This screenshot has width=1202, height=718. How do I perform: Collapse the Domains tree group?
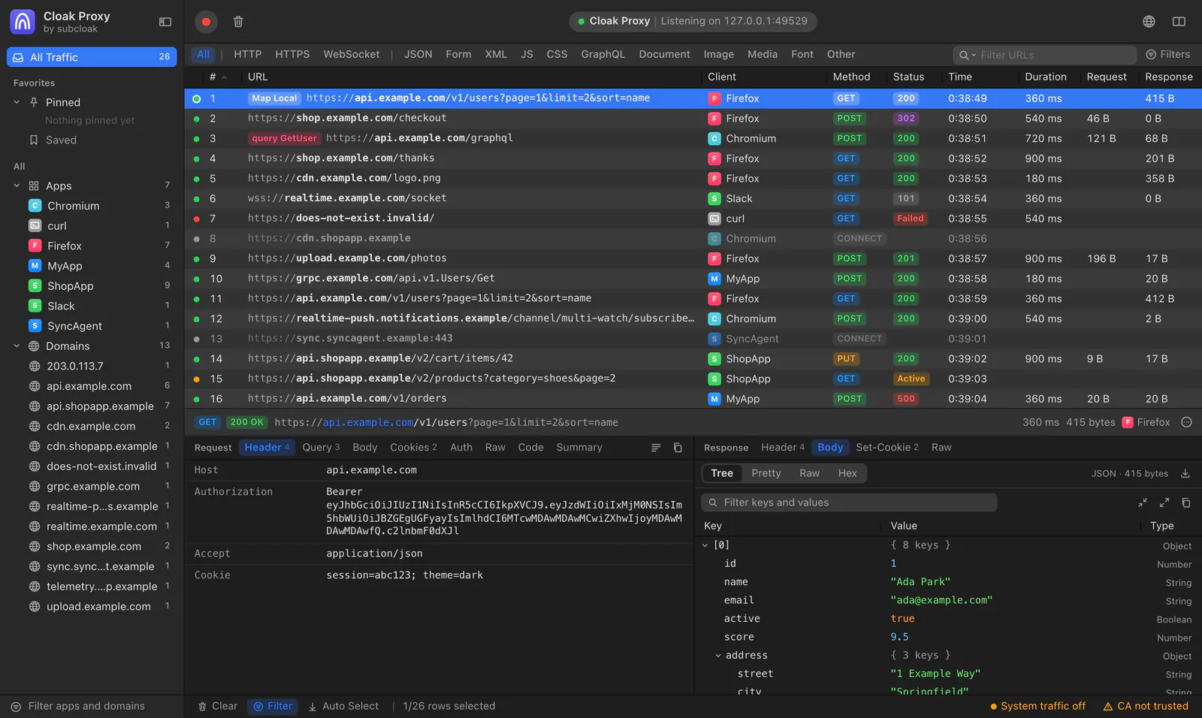[17, 346]
